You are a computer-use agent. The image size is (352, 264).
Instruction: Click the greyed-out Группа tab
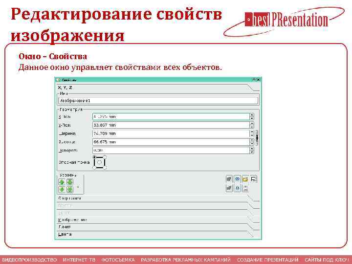(158, 205)
